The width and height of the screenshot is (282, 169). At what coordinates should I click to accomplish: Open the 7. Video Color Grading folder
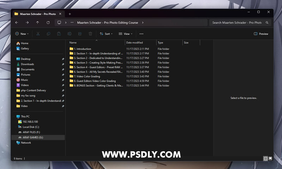(x=87, y=76)
